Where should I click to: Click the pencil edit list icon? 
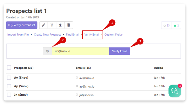click(x=43, y=25)
